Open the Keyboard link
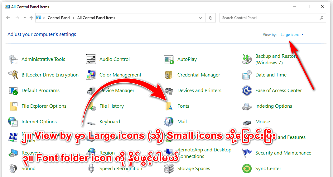This screenshot has height=177, width=333. tap(110, 122)
